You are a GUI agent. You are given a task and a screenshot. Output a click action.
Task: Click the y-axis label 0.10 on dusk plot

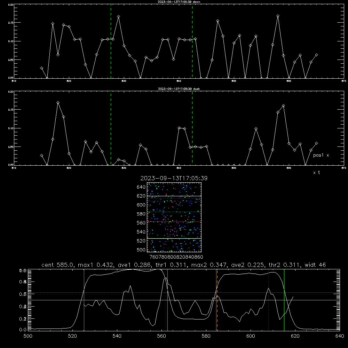(x=11, y=128)
